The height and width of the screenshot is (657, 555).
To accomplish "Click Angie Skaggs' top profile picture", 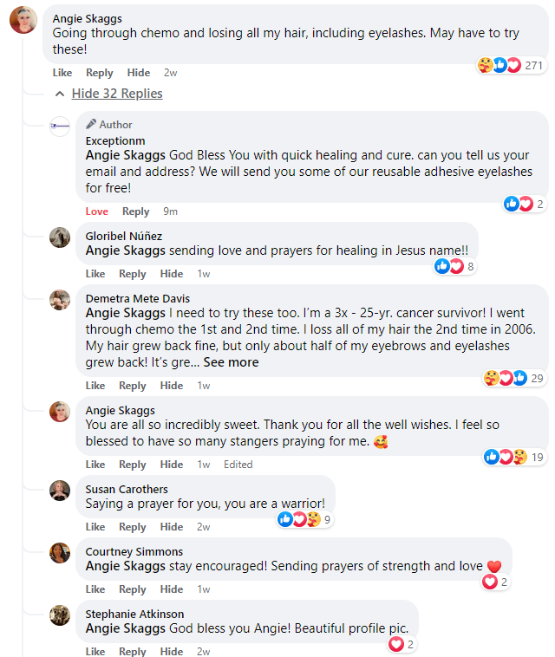I will pyautogui.click(x=23, y=19).
